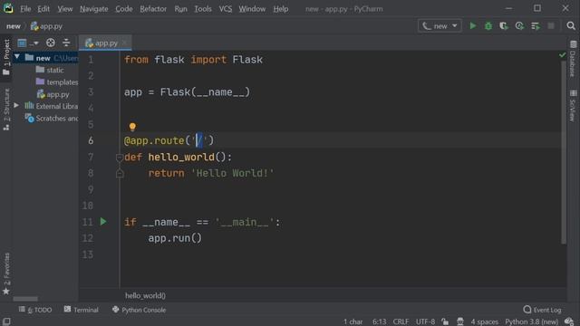Screen dimensions: 580x326
Task: Click hello_world() breadcrumb below editor
Action: 145,295
